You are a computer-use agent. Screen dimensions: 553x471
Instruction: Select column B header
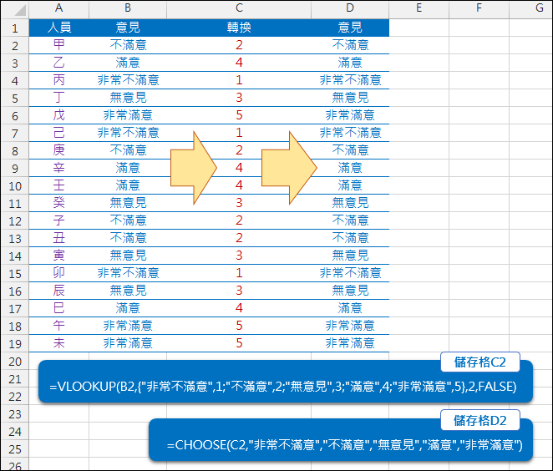coord(128,9)
